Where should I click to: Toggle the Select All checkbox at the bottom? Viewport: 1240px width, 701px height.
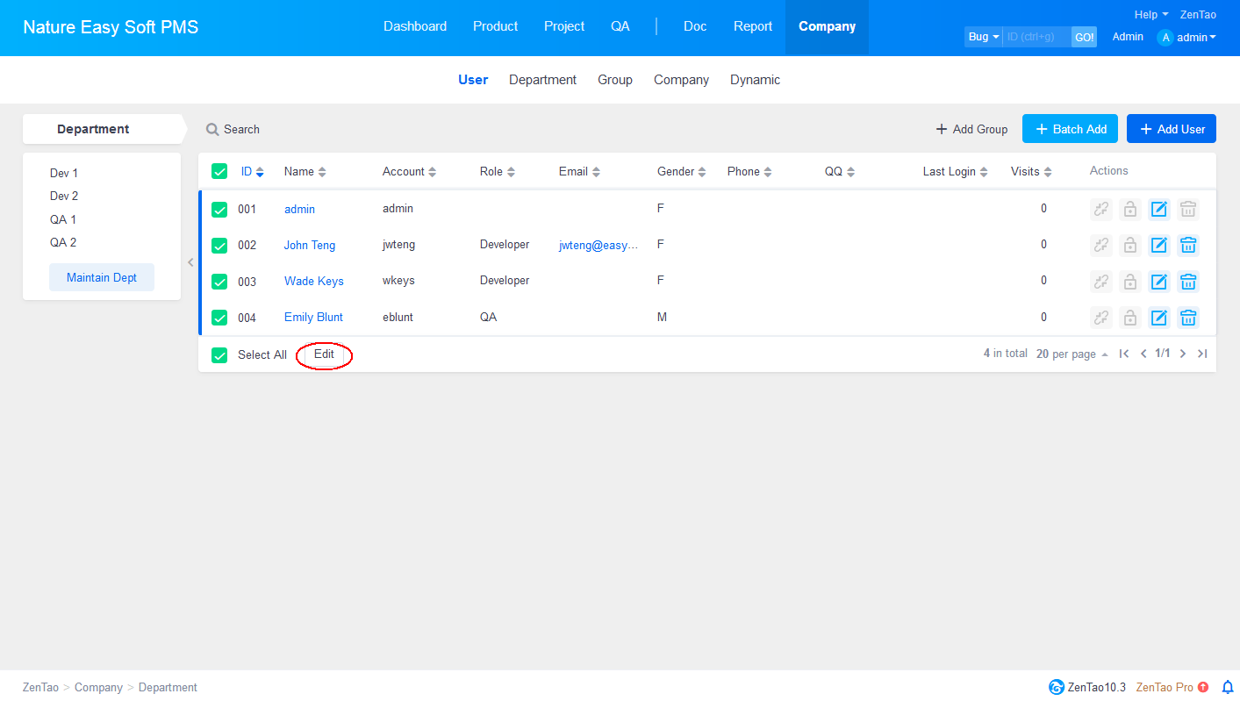point(219,354)
